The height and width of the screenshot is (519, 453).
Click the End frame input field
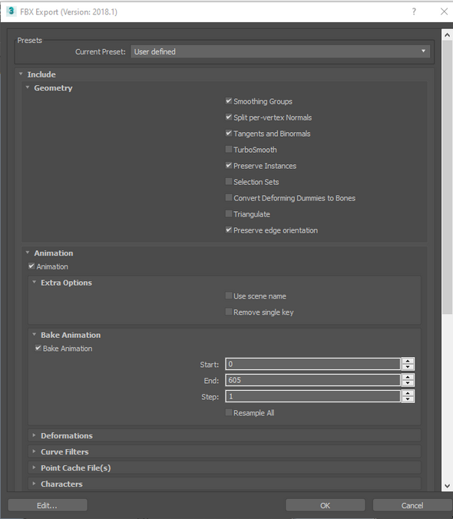(x=312, y=380)
